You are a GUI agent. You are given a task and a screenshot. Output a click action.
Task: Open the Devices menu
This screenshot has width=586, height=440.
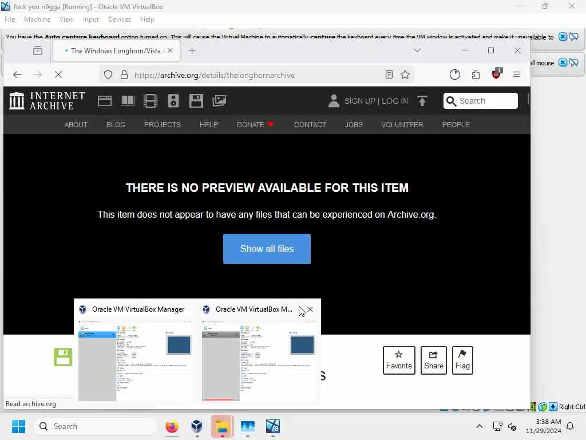(119, 19)
